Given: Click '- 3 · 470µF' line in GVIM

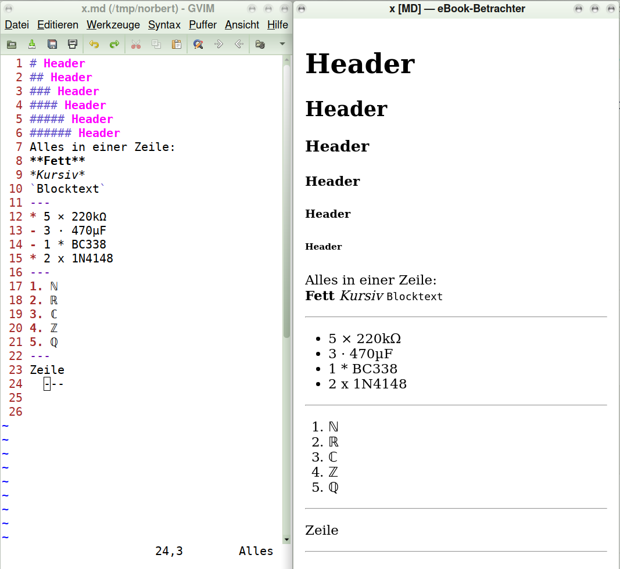Looking at the screenshot, I should 68,231.
